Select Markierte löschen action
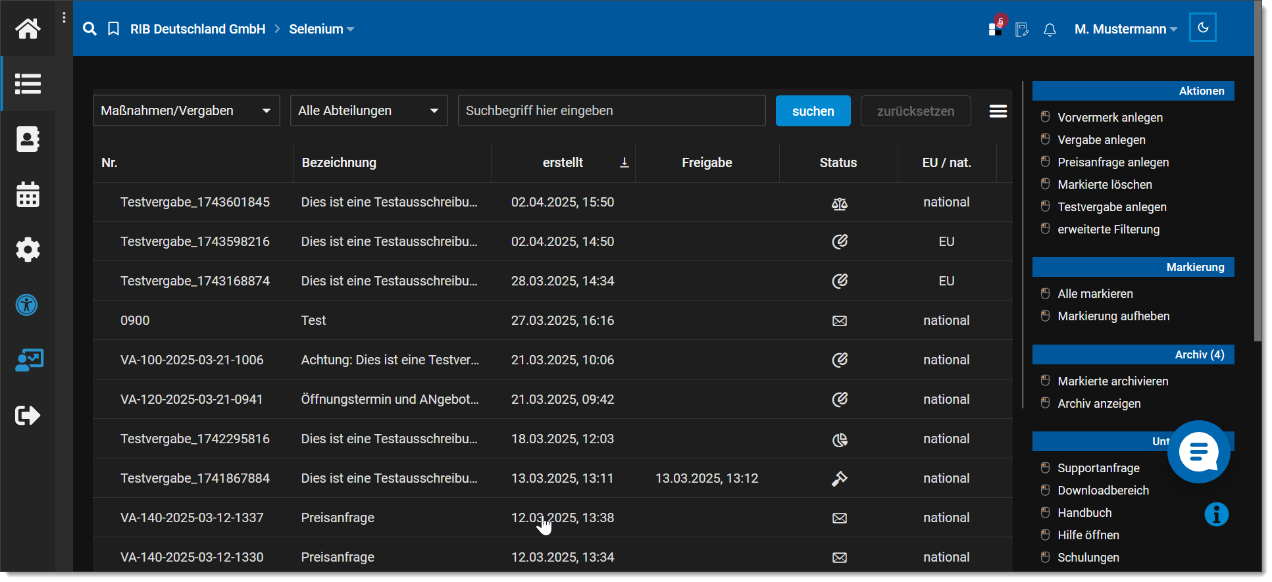 tap(1104, 185)
